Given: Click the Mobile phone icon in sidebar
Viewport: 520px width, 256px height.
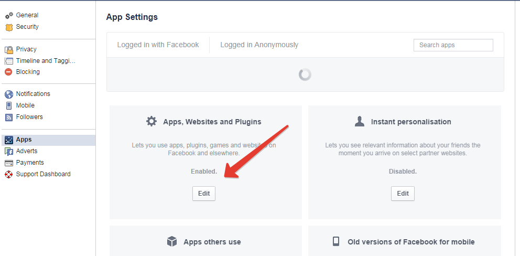Looking at the screenshot, I should point(9,106).
